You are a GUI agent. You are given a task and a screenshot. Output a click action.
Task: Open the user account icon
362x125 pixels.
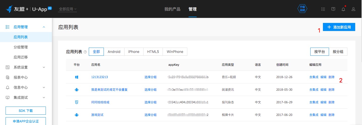point(353,9)
